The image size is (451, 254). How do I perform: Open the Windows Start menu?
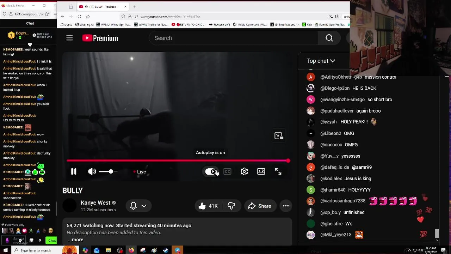click(5, 250)
